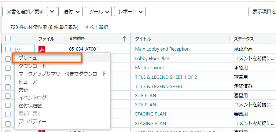Image resolution: width=276 pixels, height=132 pixels.
Task: Click the ファイル column header
Action: [46, 39]
